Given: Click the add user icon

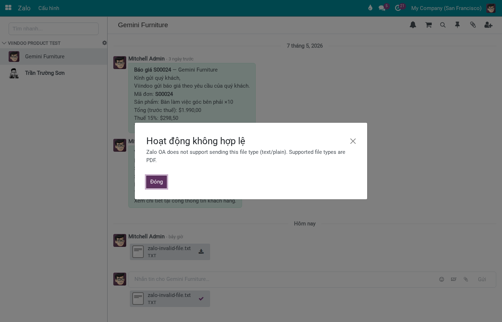Looking at the screenshot, I should [488, 25].
